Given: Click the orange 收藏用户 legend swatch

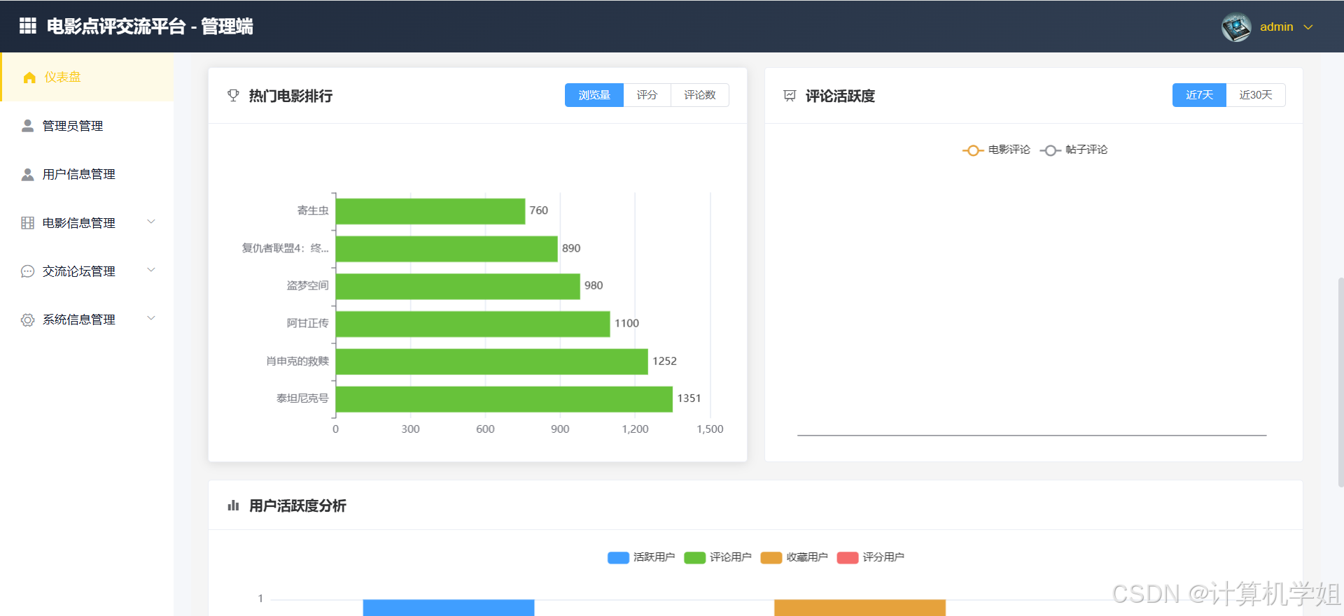Looking at the screenshot, I should point(771,557).
